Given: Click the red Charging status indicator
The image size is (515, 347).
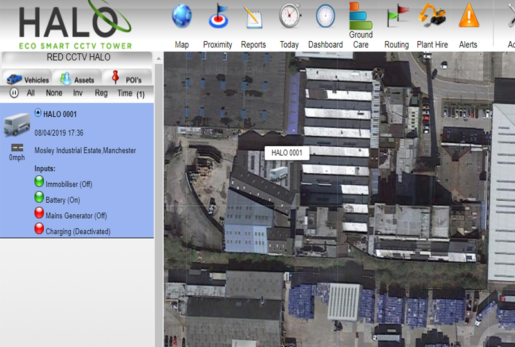Looking at the screenshot, I should click(x=39, y=229).
